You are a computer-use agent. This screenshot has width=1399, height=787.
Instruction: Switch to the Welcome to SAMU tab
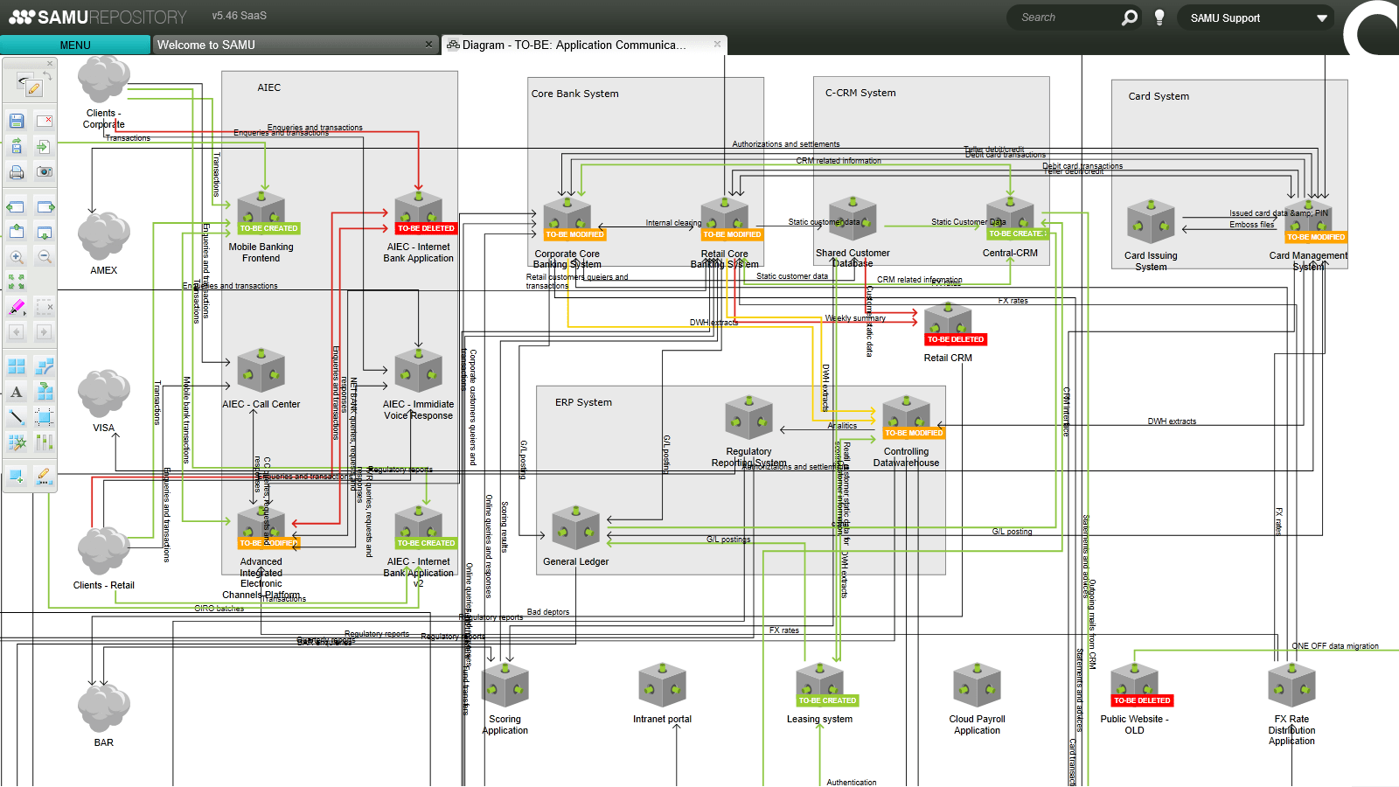[208, 45]
